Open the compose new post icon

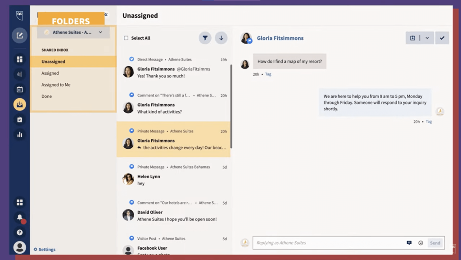coord(20,36)
